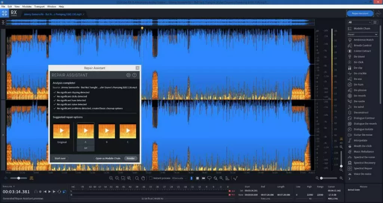Image resolution: width=383 pixels, height=203 pixels.
Task: Open the Dialogue Contour module
Action: click(x=361, y=118)
